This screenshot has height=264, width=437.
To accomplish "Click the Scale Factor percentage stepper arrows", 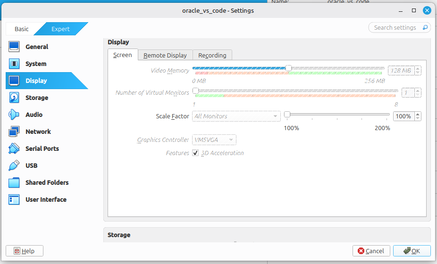I will pos(417,116).
